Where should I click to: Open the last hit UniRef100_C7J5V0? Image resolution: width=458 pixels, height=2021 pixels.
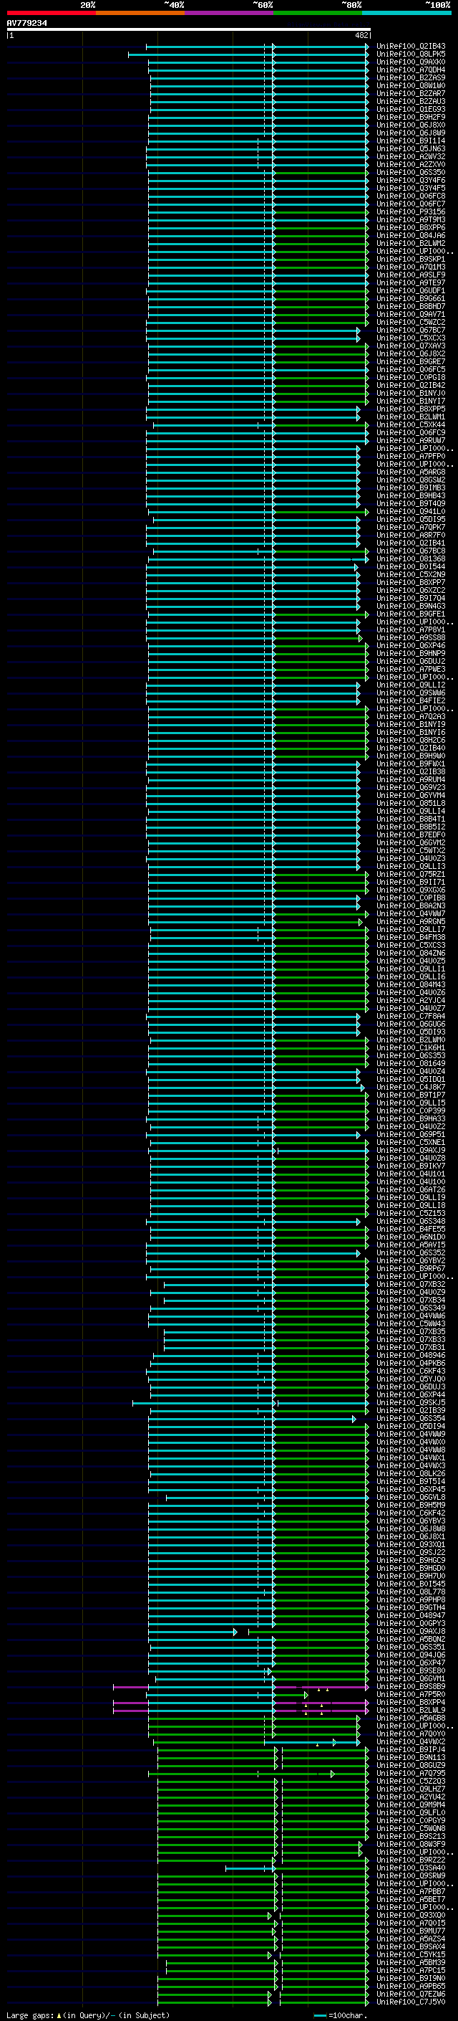click(x=411, y=2002)
